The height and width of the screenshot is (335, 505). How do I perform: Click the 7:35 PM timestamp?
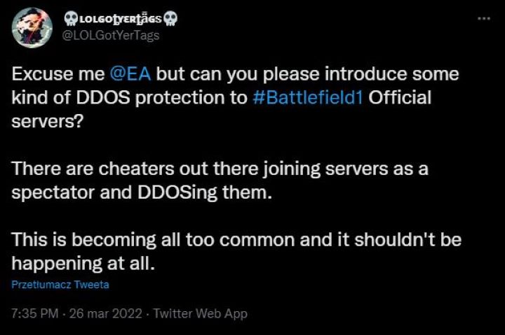coord(35,313)
